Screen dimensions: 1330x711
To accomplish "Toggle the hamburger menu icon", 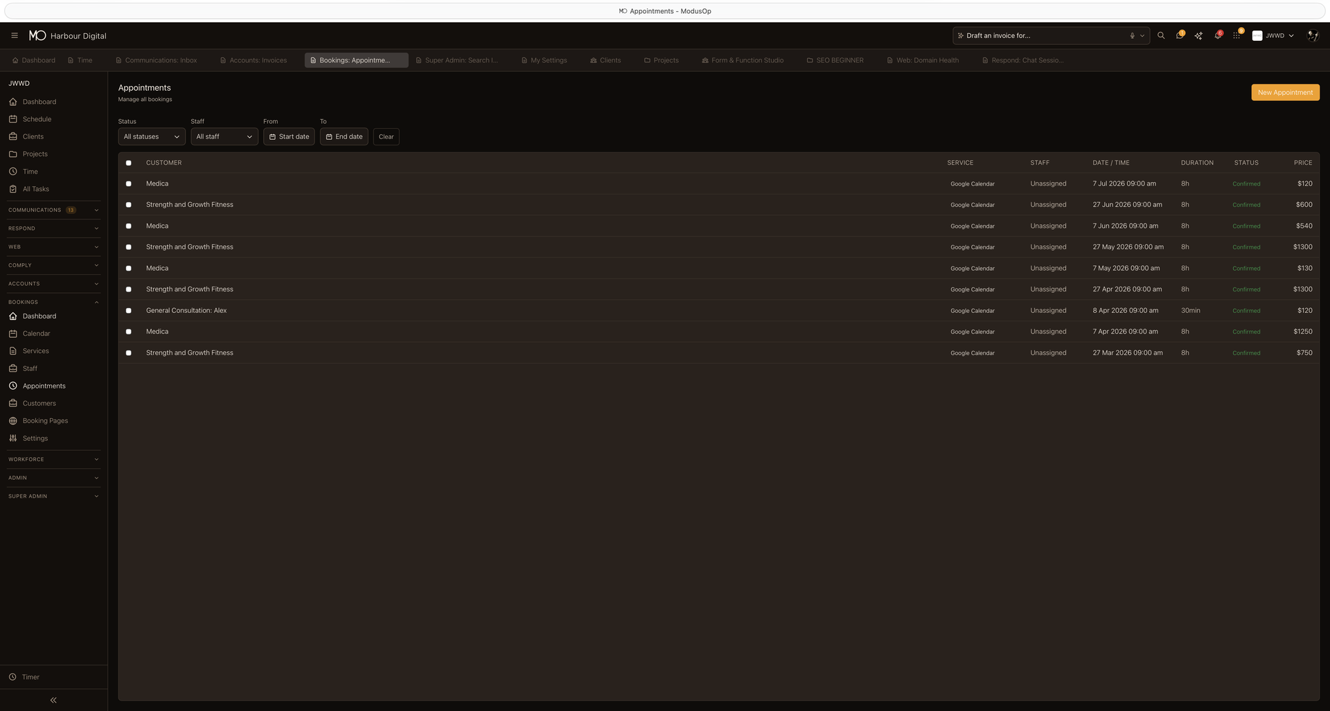I will pyautogui.click(x=15, y=35).
